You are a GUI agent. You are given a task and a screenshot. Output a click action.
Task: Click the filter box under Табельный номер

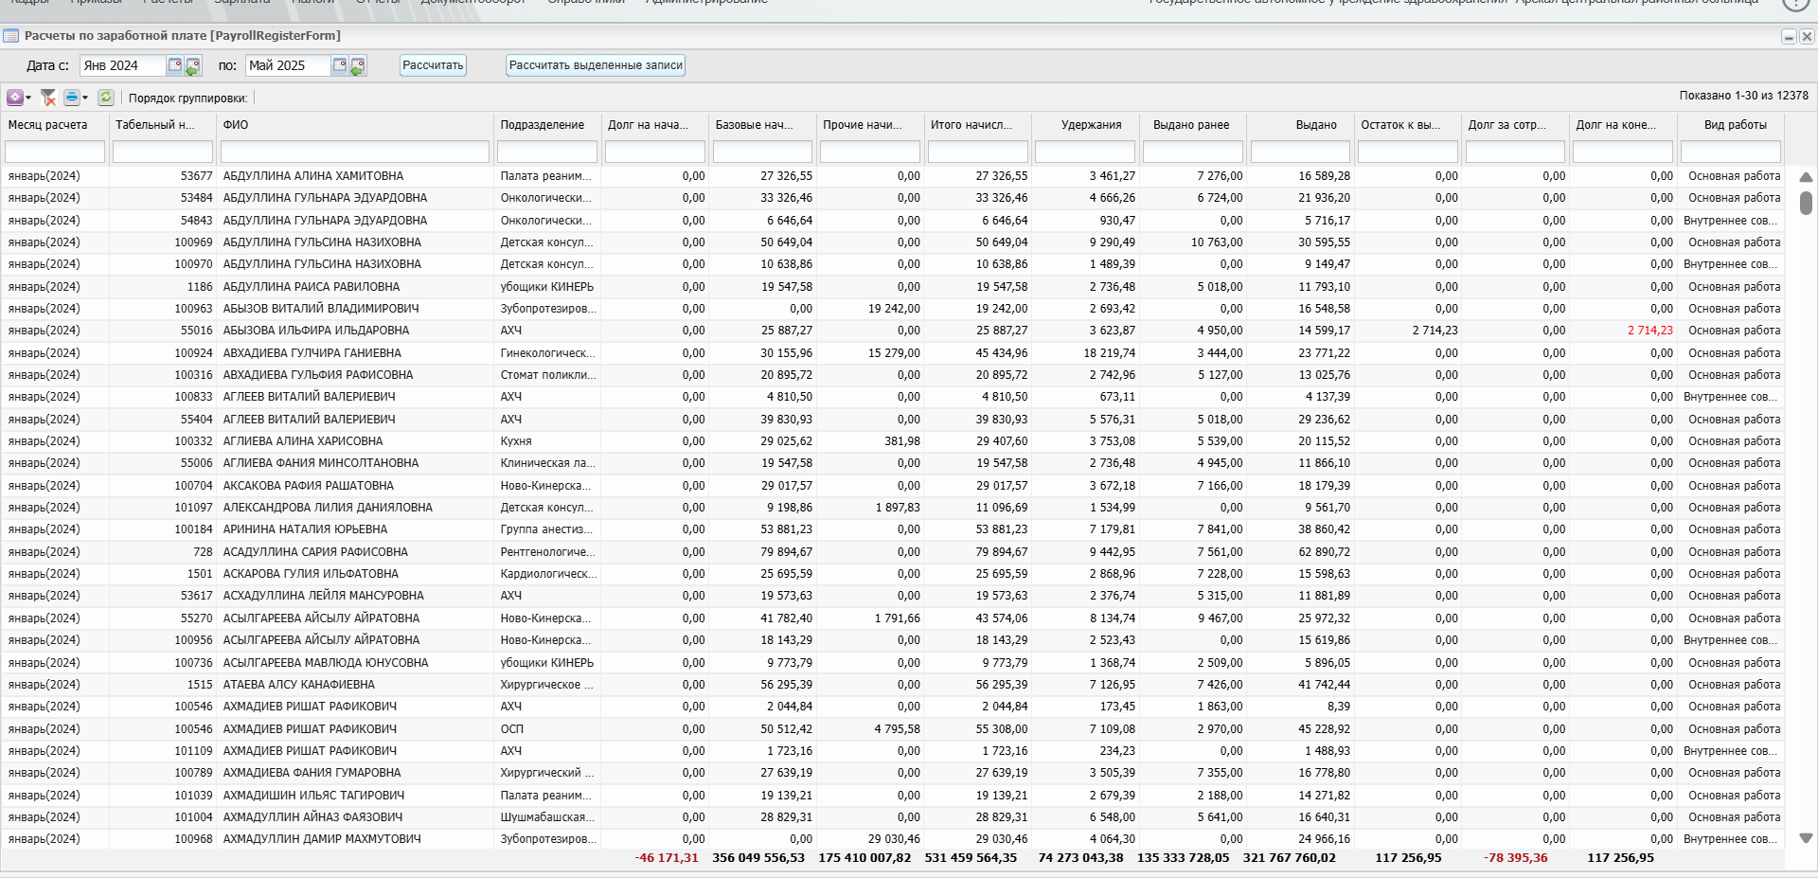(162, 152)
